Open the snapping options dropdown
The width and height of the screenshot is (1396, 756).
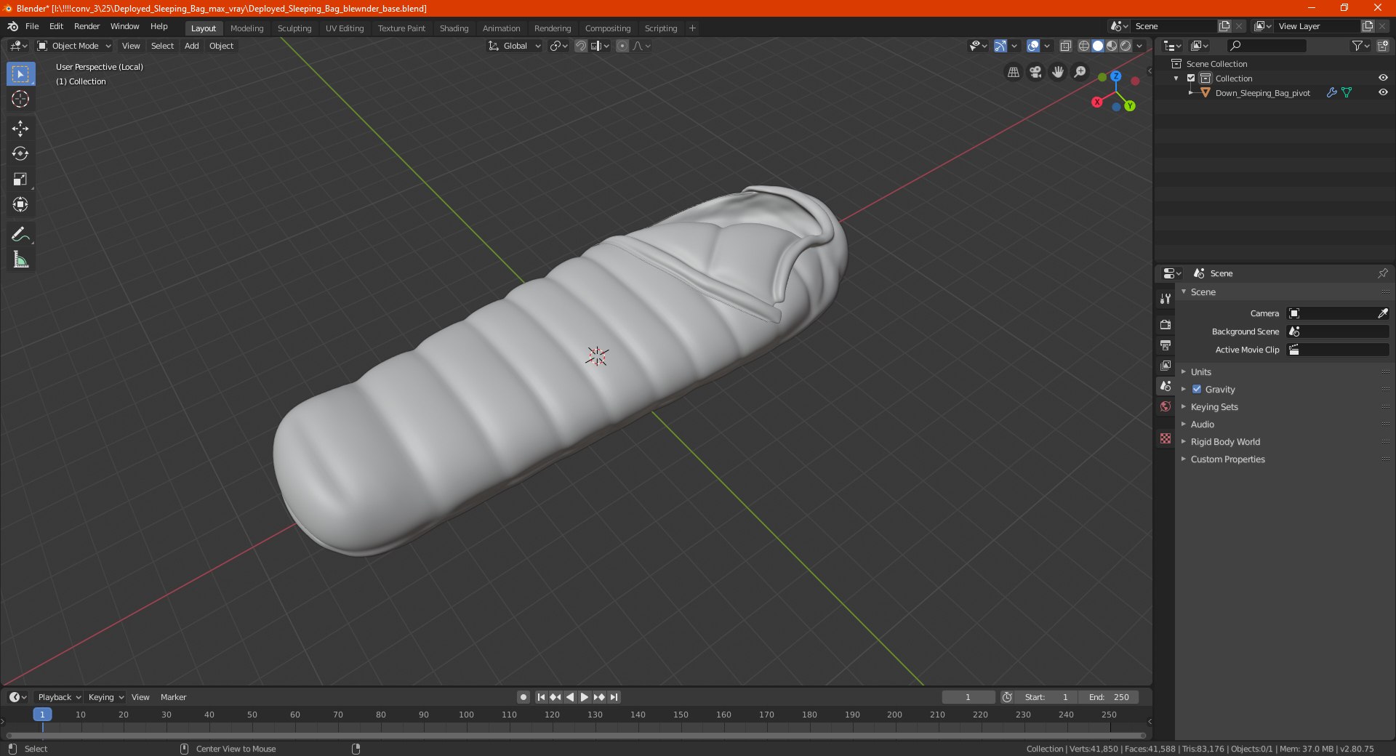[600, 46]
